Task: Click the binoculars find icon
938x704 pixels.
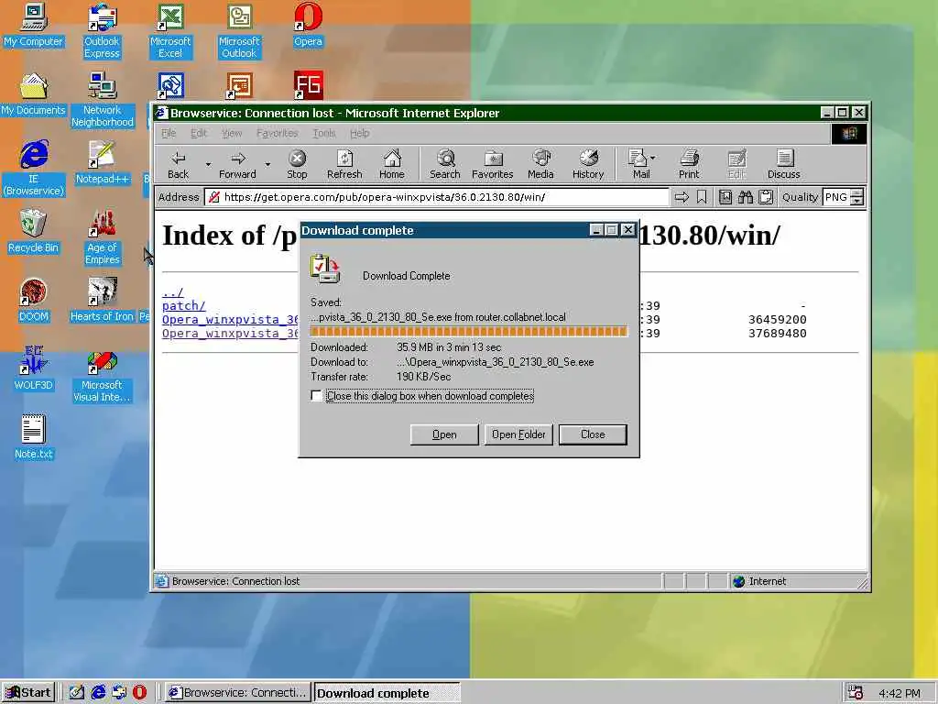Action: 746,197
